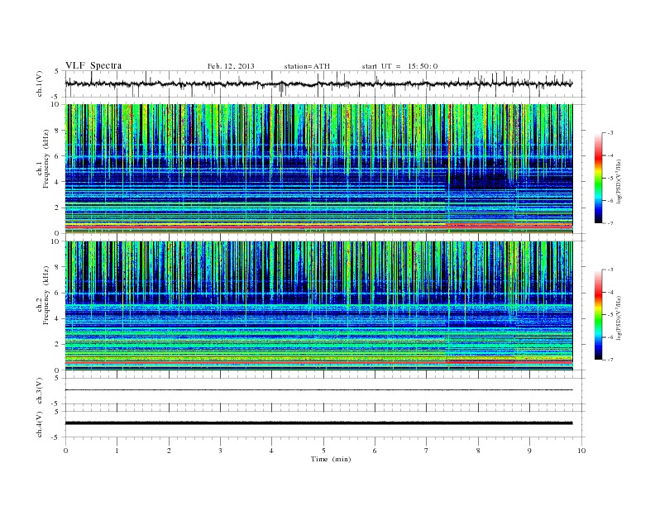Click the "ch.1(V)" waveform axis label
The height and width of the screenshot is (506, 655).
(x=40, y=84)
